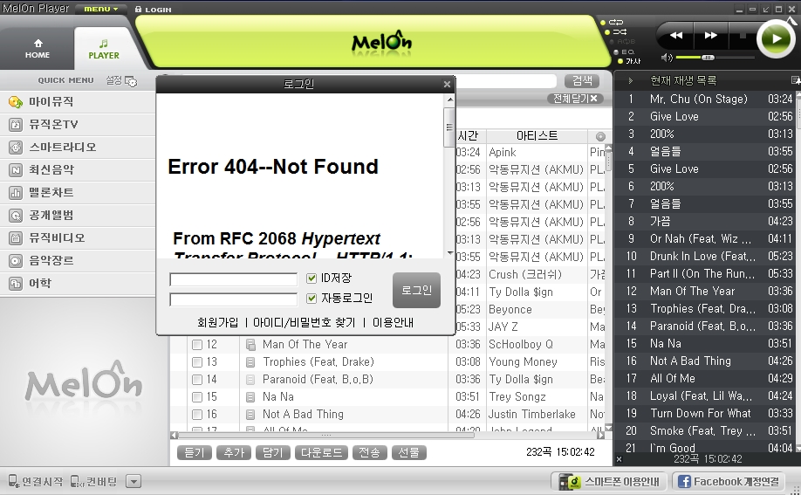The image size is (801, 495).
Task: Skip to previous track
Action: click(x=676, y=35)
